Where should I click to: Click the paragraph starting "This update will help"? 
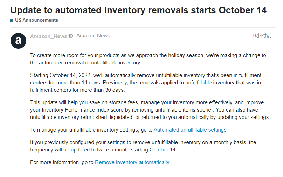click(x=150, y=110)
